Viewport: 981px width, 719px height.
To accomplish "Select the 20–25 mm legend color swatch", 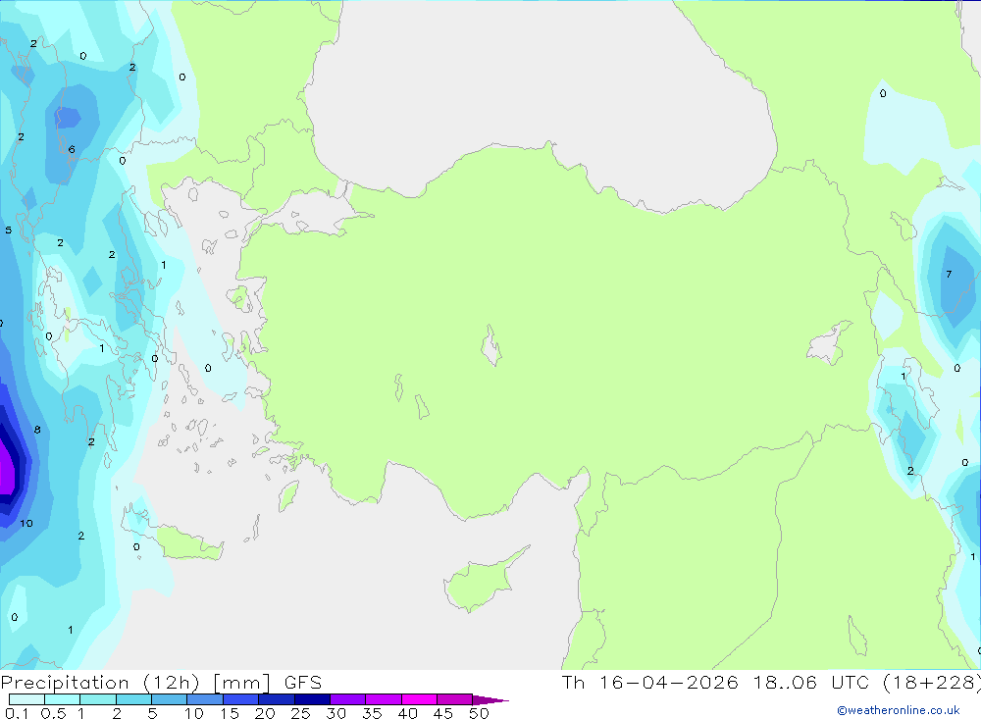I will click(x=276, y=699).
